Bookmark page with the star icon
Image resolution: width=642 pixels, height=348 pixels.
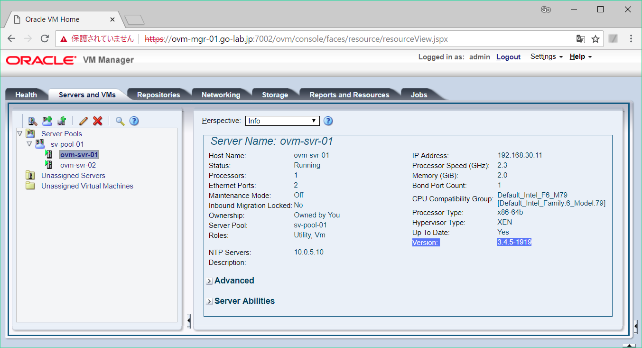click(595, 39)
